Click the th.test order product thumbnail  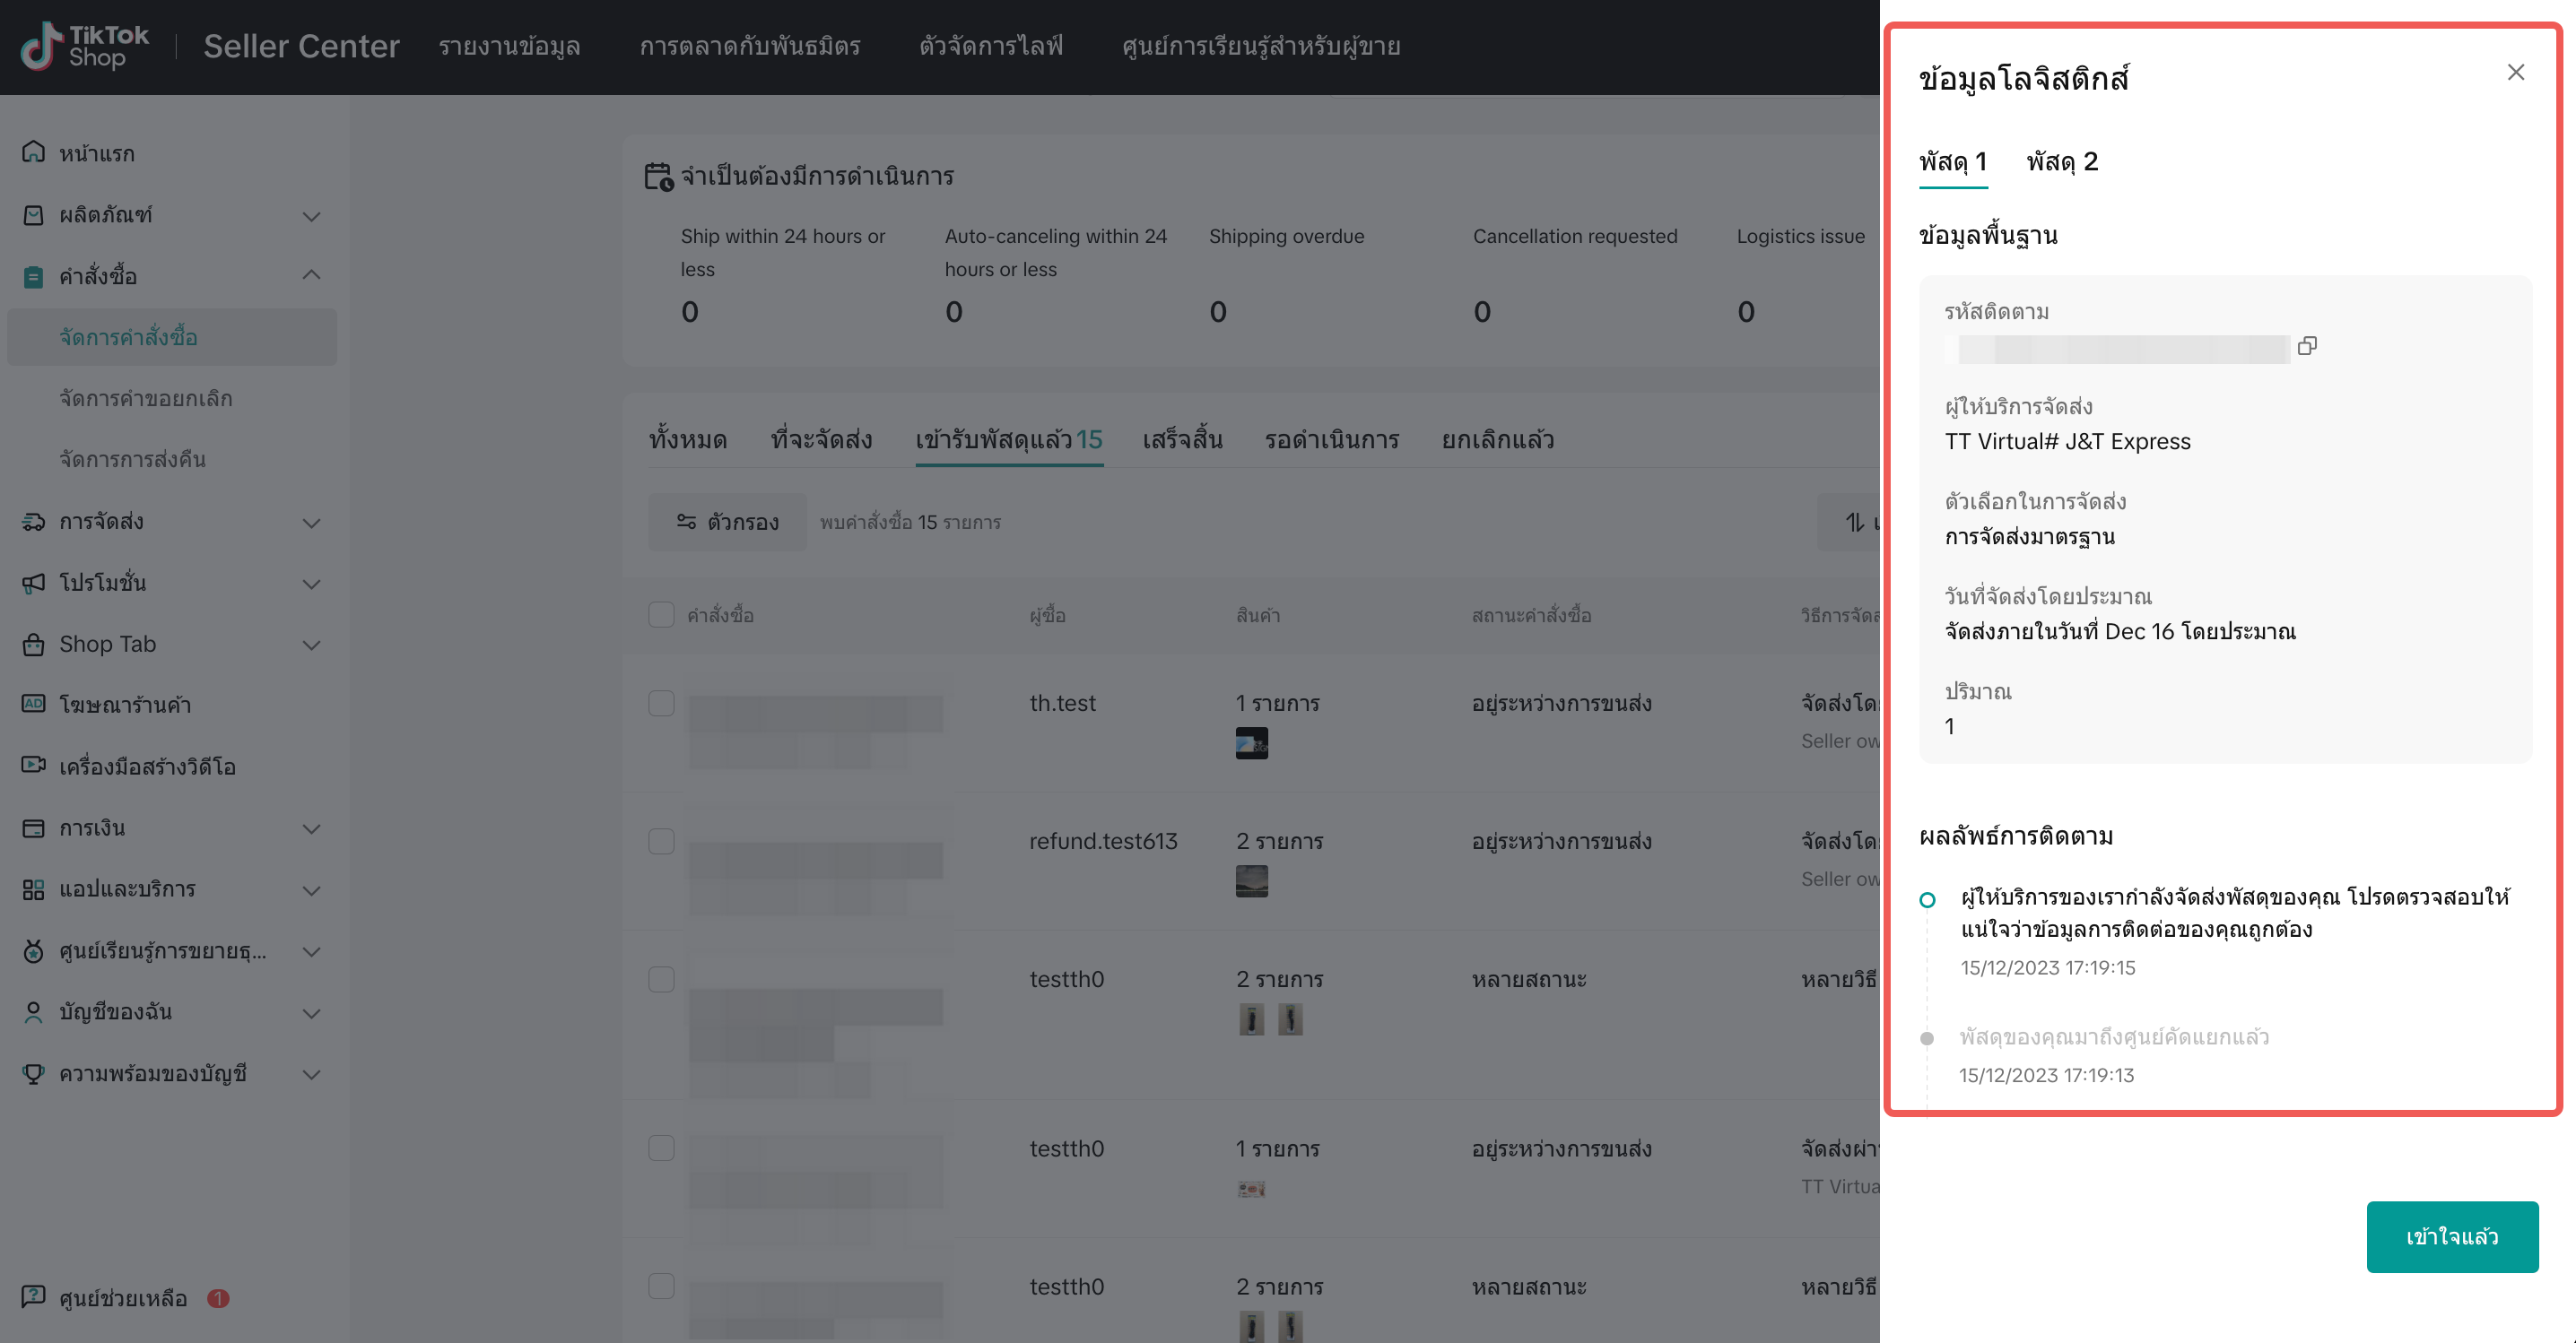[1251, 742]
